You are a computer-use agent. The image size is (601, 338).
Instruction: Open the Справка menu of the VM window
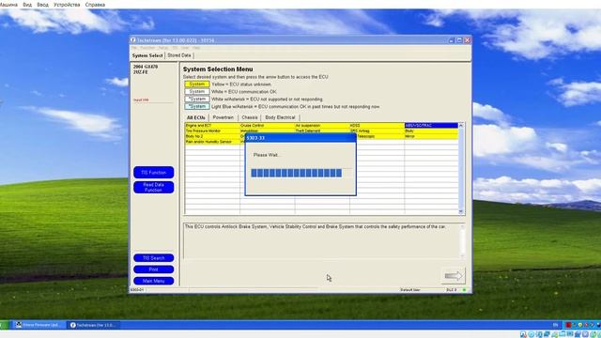95,5
